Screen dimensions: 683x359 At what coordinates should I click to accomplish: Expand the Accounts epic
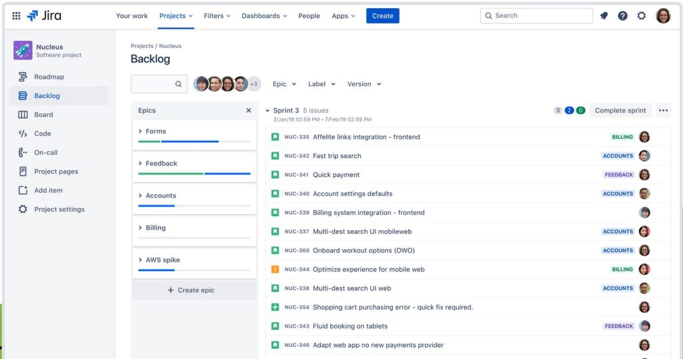(140, 196)
